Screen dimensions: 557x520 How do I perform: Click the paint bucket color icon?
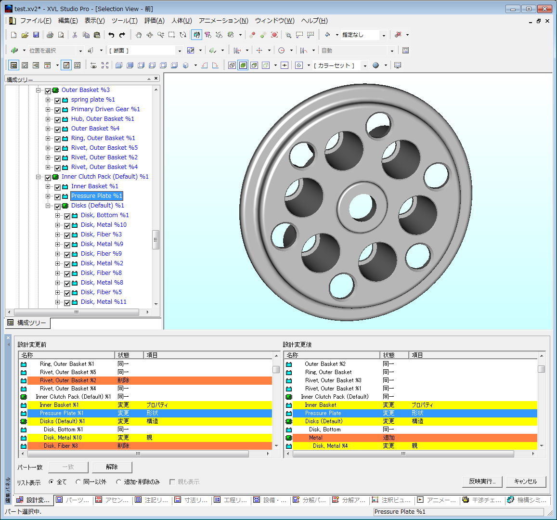coord(327,35)
